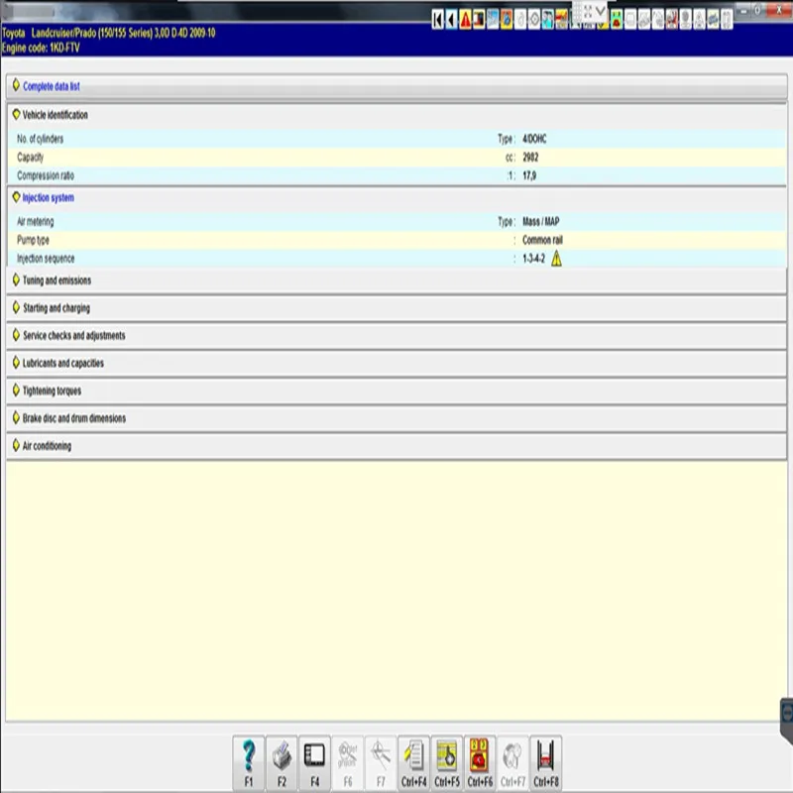Click the Ctrl+F6 red vehicle button

(480, 762)
